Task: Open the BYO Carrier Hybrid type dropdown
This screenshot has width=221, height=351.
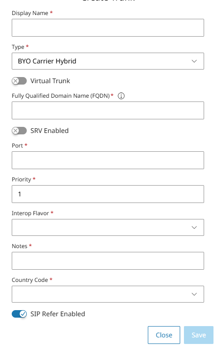Action: pyautogui.click(x=108, y=61)
